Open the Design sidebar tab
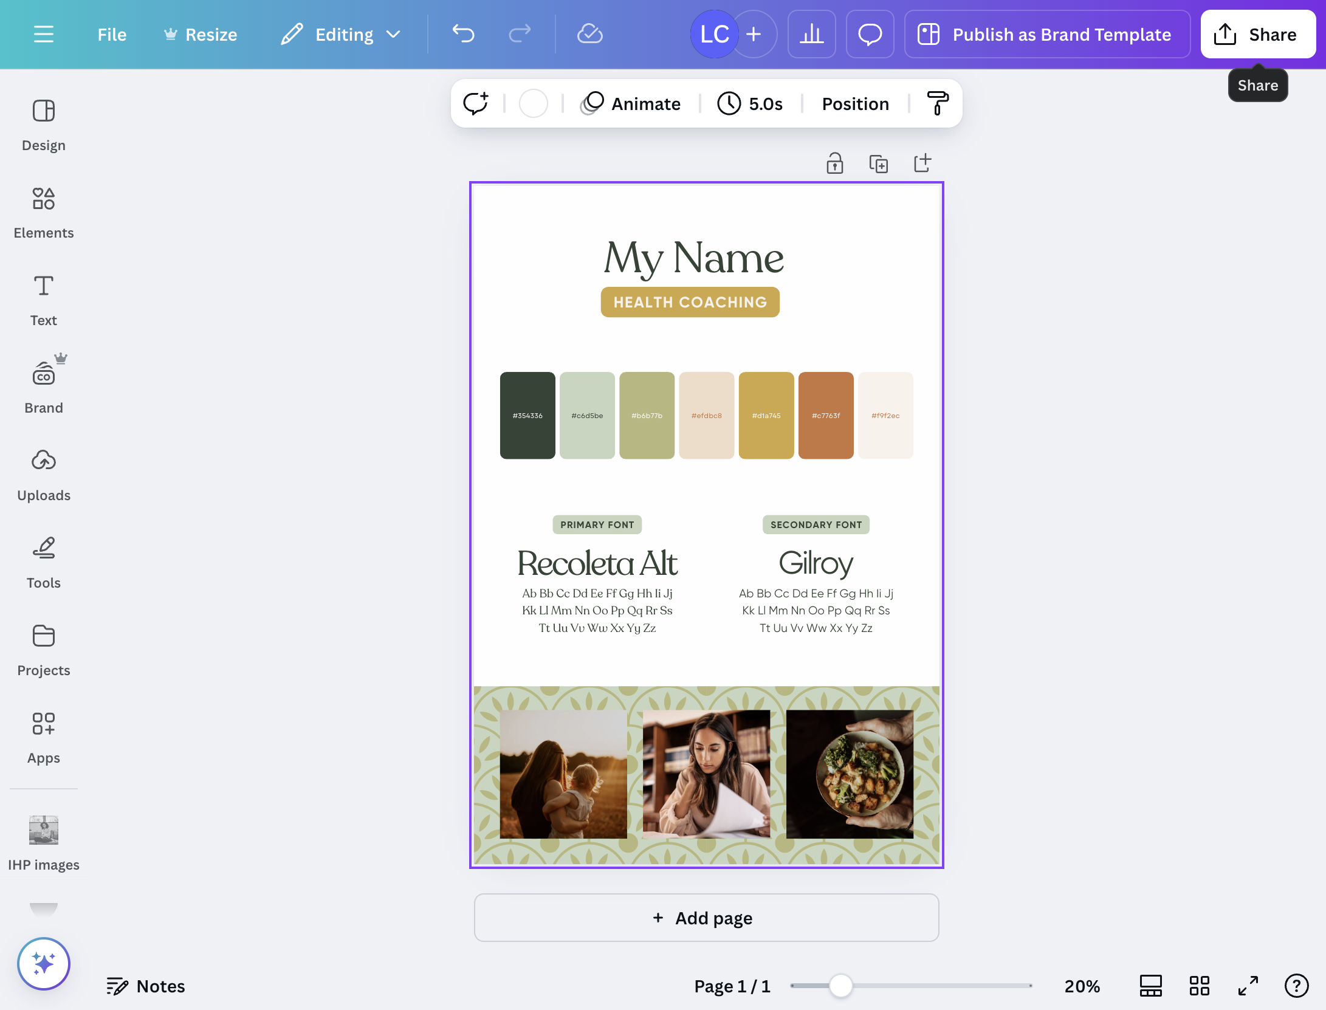This screenshot has width=1326, height=1010. 44,125
